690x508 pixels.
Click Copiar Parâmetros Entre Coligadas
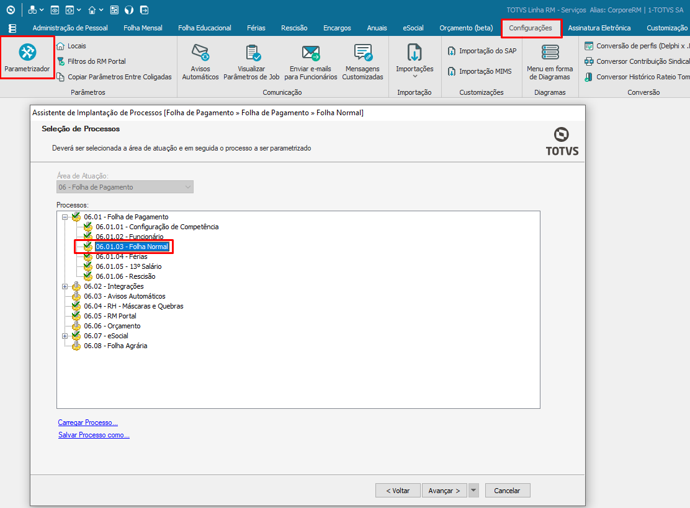click(114, 76)
